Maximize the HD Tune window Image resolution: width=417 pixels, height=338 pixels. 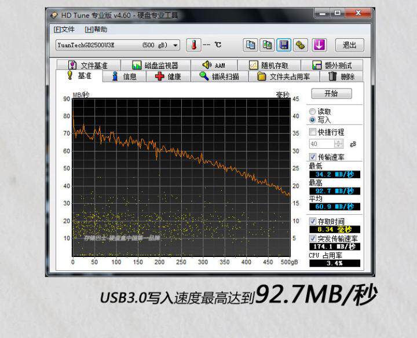(338, 13)
